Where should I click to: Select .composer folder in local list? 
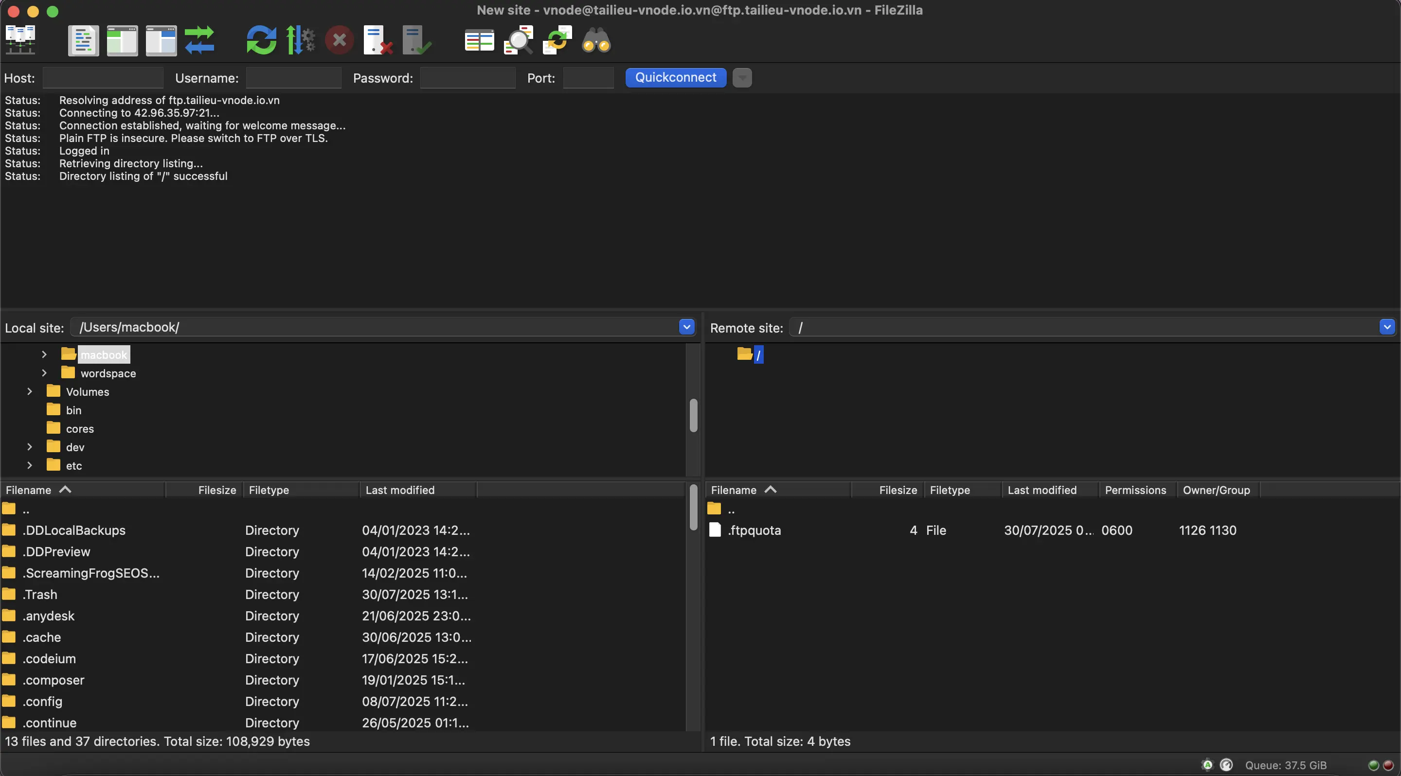[x=342, y=680]
